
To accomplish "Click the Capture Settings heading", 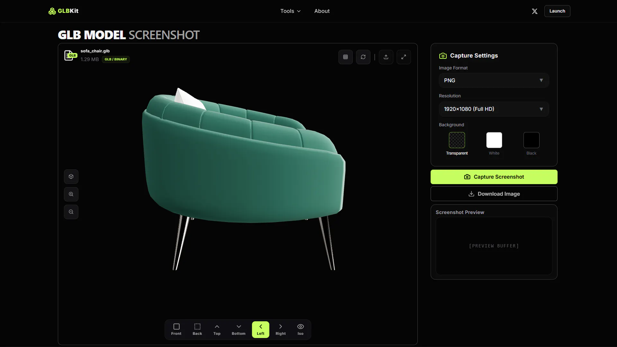I will [x=474, y=56].
